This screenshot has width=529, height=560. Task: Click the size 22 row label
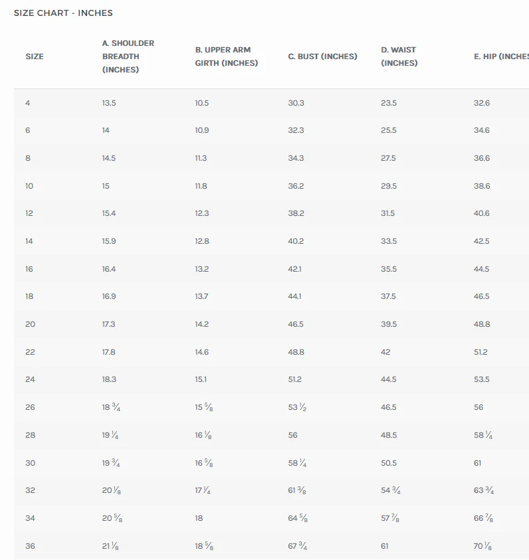(x=30, y=352)
